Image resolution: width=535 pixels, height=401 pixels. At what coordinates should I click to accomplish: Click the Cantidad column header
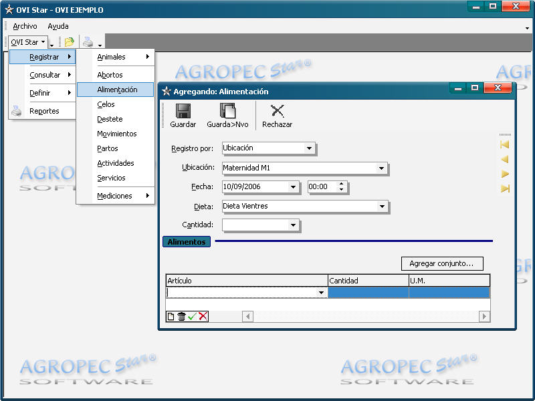pyautogui.click(x=368, y=281)
